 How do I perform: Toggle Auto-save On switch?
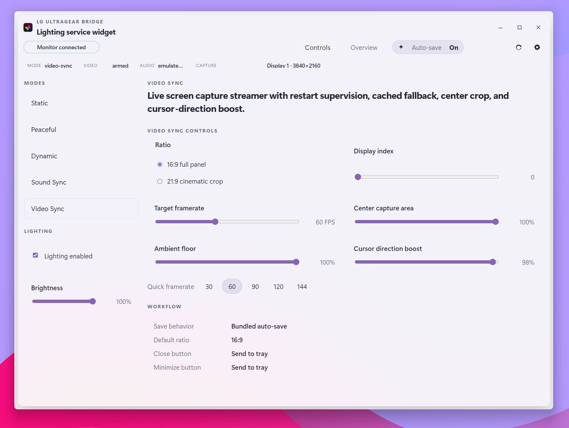(x=428, y=47)
